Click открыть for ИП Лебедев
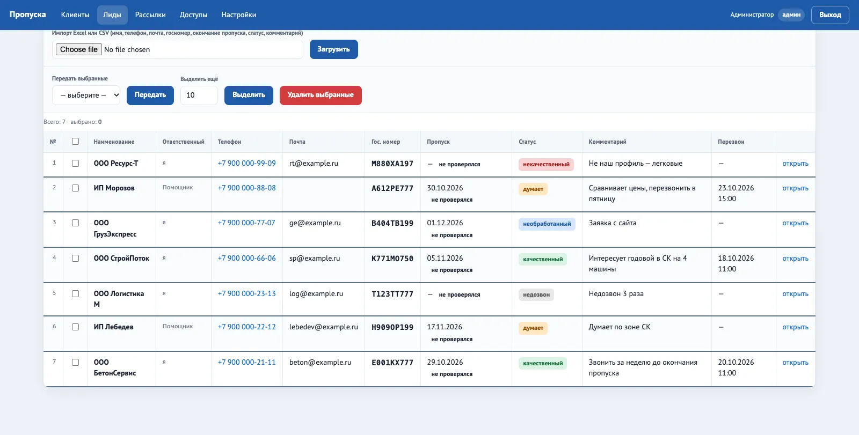Viewport: 859px width, 435px height. pos(795,327)
